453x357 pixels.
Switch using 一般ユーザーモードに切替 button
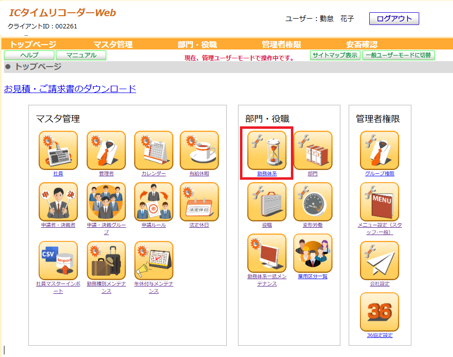(399, 55)
